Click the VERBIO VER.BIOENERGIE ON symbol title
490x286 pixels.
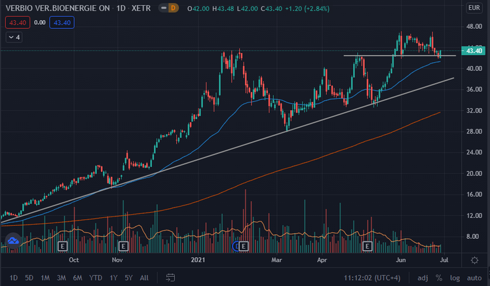coord(58,9)
